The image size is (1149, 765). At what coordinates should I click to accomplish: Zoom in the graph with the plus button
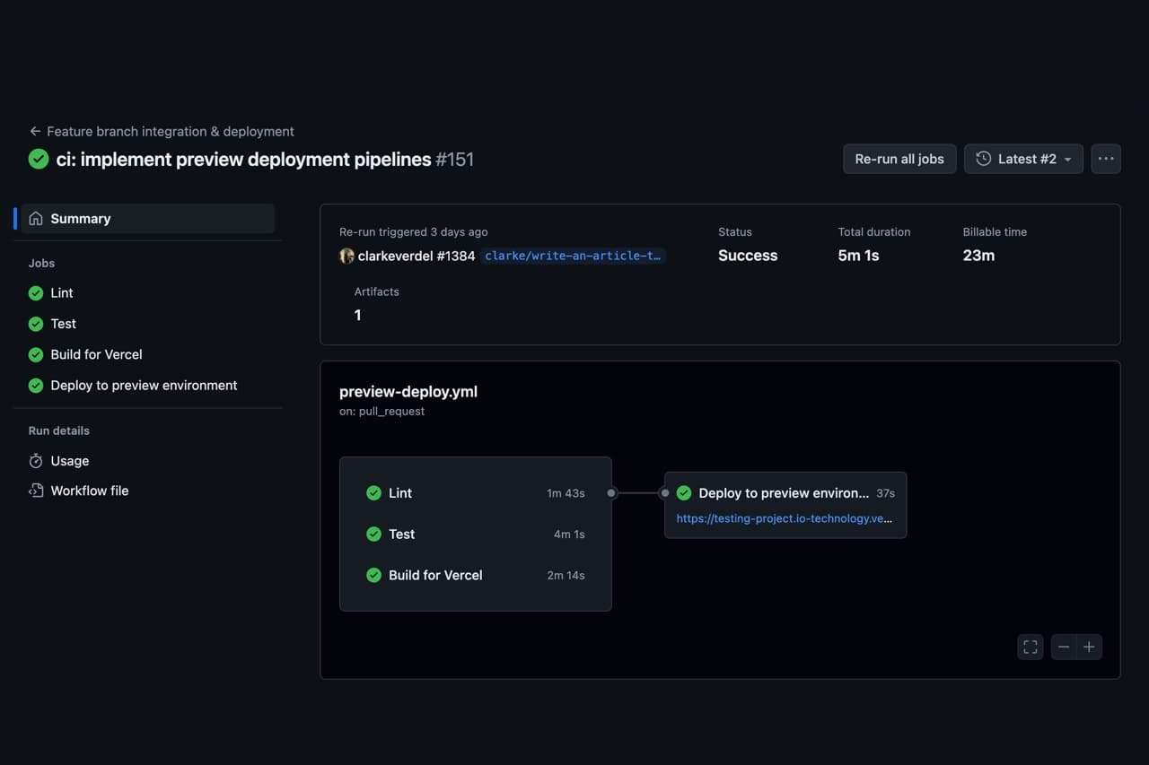pos(1089,647)
